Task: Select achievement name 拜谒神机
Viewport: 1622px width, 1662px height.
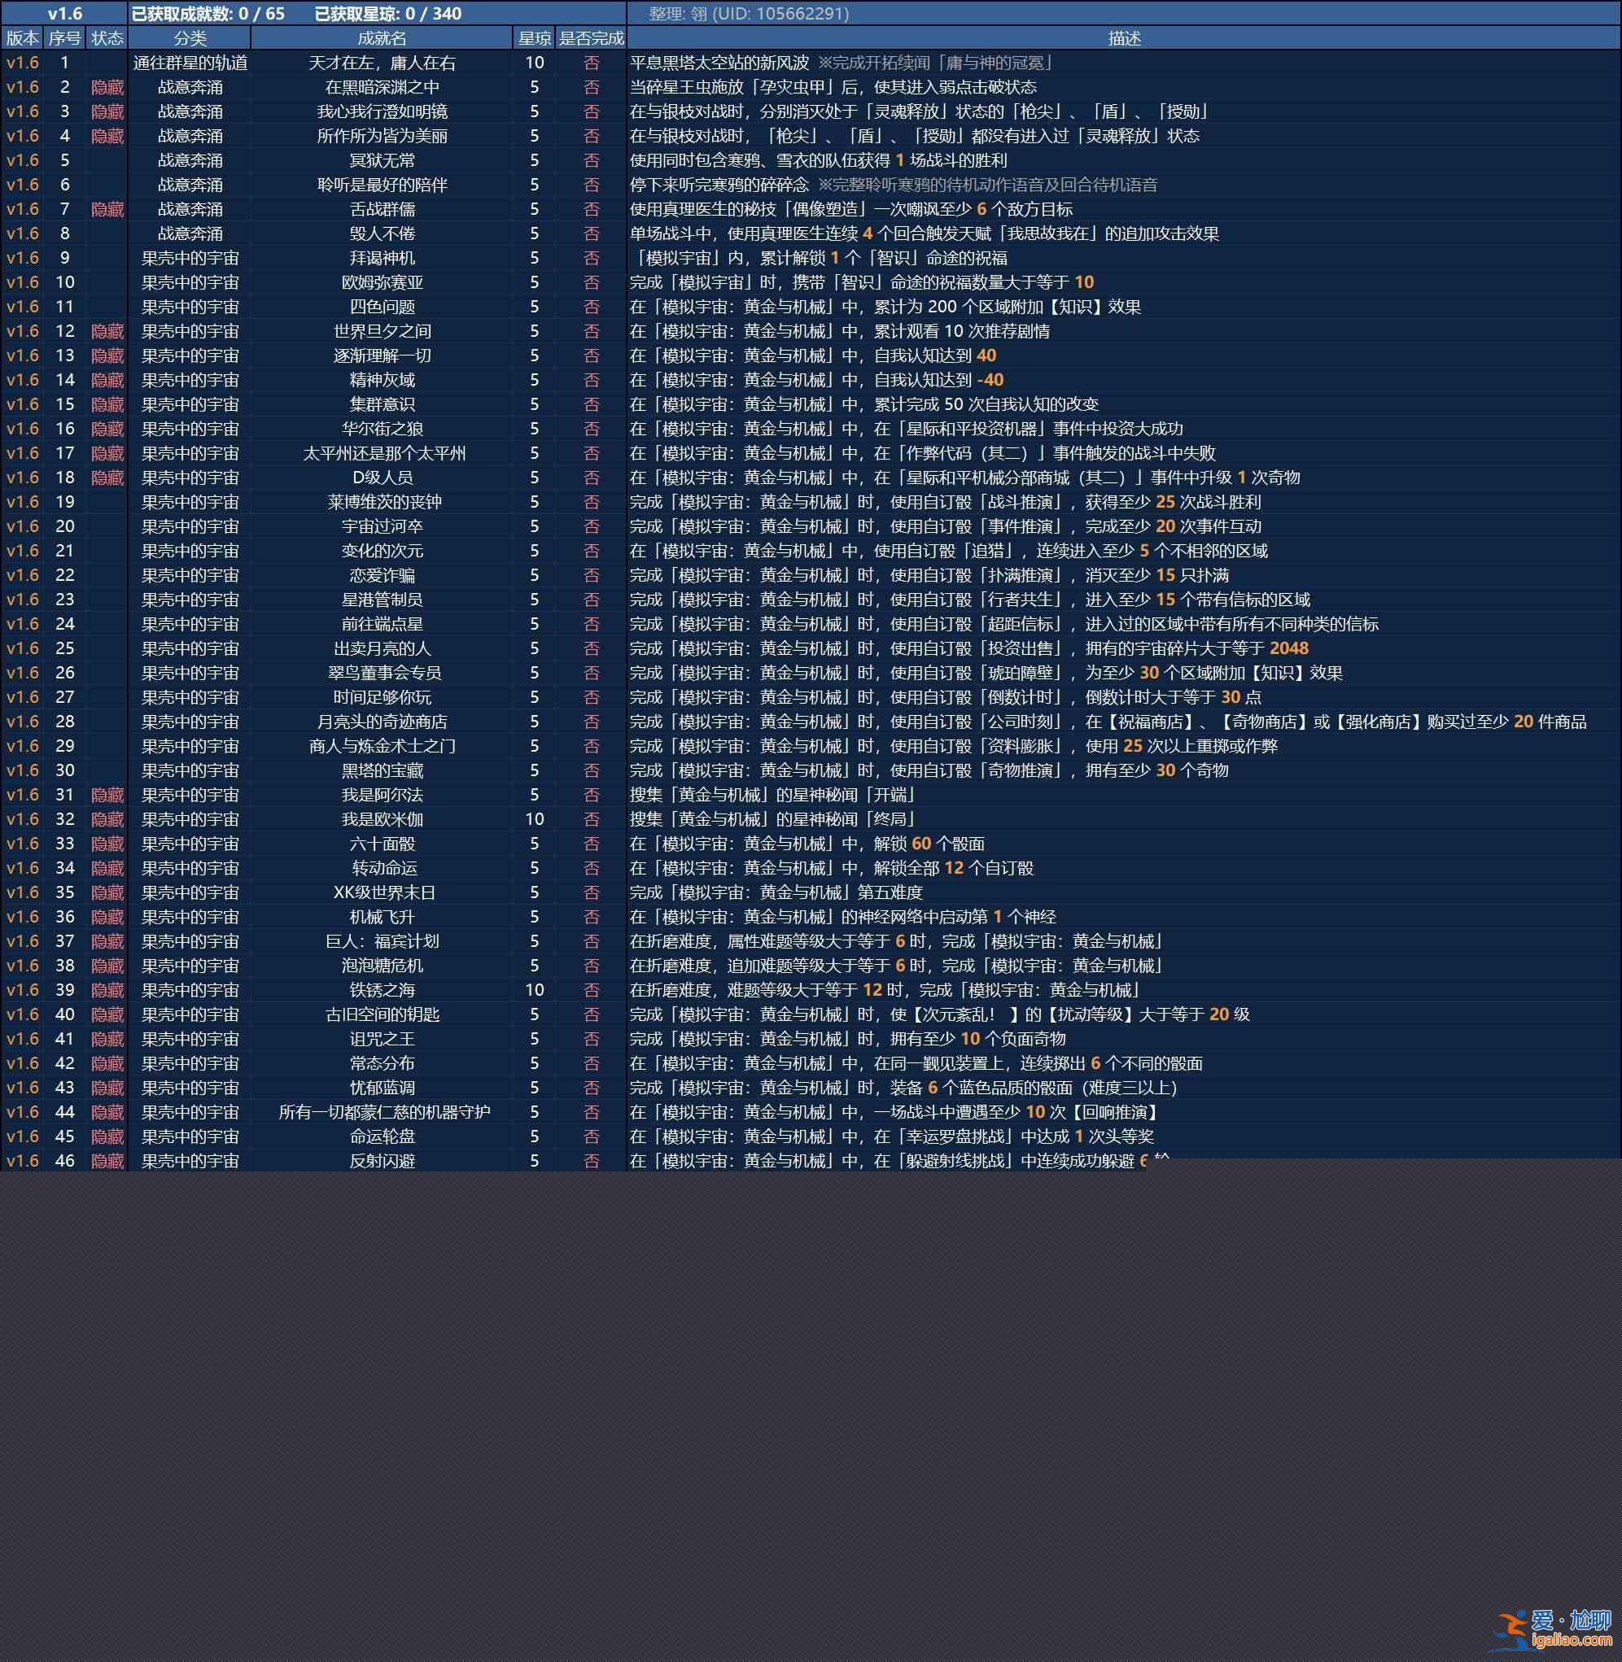Action: (x=382, y=258)
